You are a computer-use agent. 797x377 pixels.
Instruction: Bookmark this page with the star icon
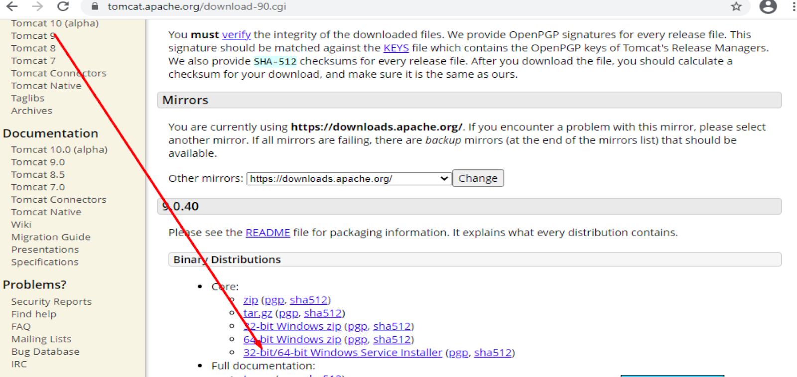pyautogui.click(x=736, y=6)
